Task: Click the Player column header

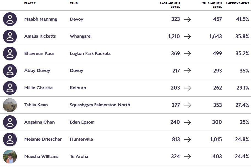Action: pyautogui.click(x=30, y=3)
